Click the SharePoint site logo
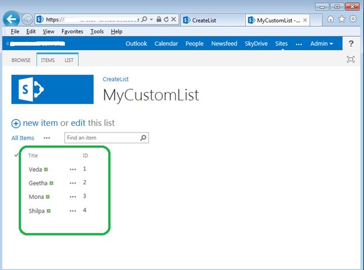Screen dimensions: 364x270 pos(52,89)
